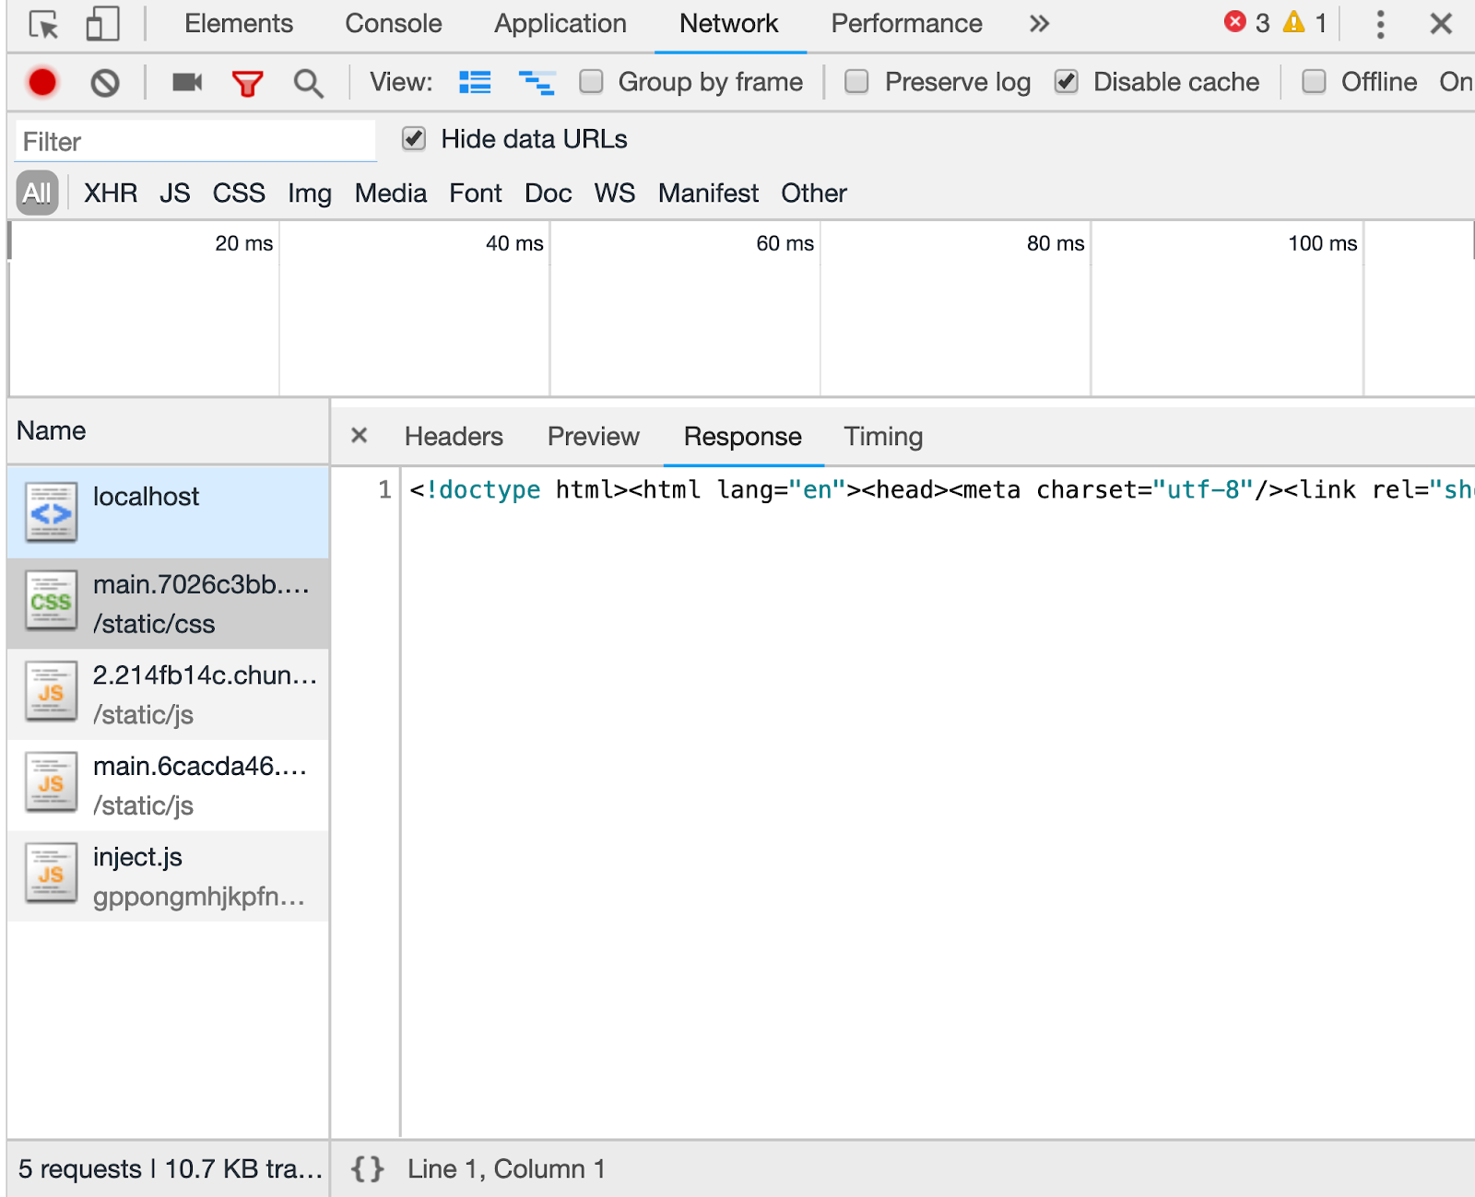Click the 'Line 1, Column 1' status text
This screenshot has width=1475, height=1197.
click(x=507, y=1169)
